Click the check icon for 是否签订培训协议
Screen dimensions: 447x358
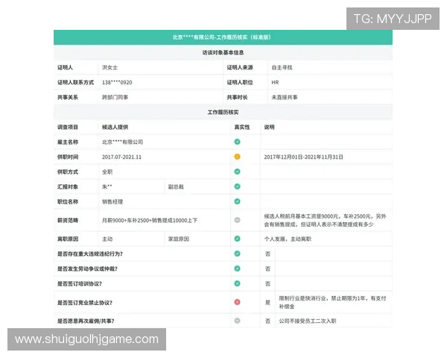237,283
